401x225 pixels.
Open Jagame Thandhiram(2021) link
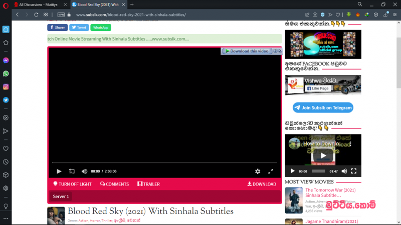point(332,221)
